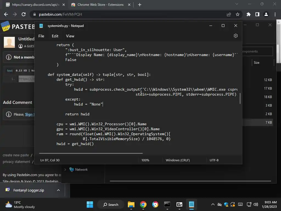The height and width of the screenshot is (211, 281).
Task: Expand the Network tree item in Explorer
Action: point(65,170)
